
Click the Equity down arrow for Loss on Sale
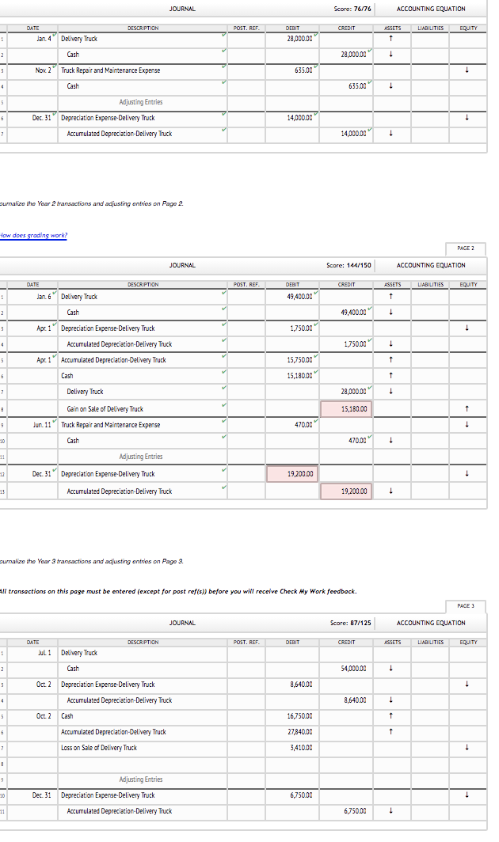click(467, 748)
